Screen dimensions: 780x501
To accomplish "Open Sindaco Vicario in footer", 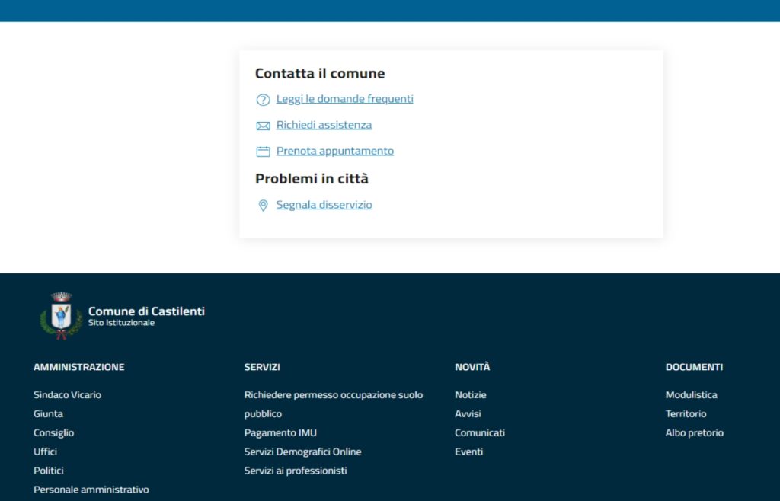I will [x=67, y=395].
